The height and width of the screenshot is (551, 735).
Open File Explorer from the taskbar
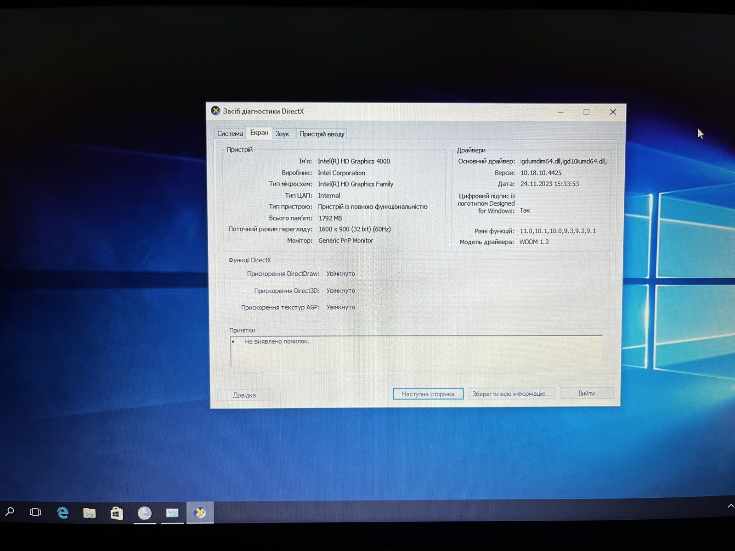point(89,513)
